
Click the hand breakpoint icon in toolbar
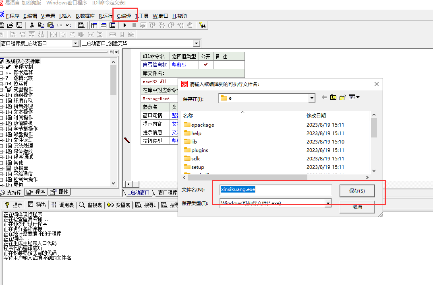[189, 25]
